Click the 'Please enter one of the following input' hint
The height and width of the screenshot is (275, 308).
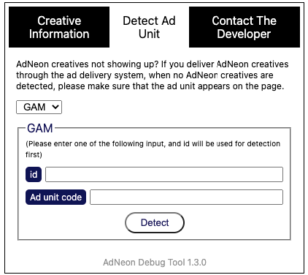pyautogui.click(x=153, y=143)
